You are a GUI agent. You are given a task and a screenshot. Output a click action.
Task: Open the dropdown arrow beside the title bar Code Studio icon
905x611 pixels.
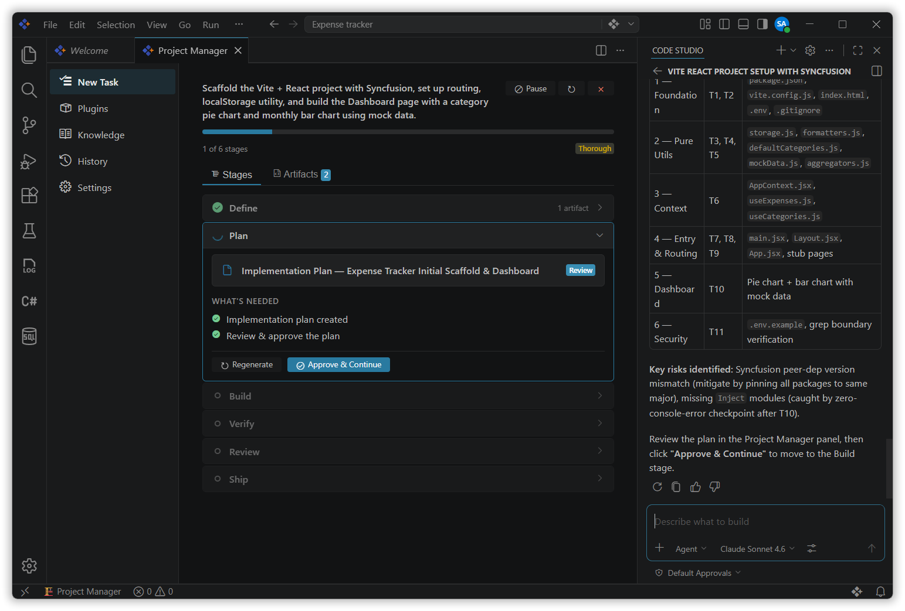pyautogui.click(x=631, y=24)
